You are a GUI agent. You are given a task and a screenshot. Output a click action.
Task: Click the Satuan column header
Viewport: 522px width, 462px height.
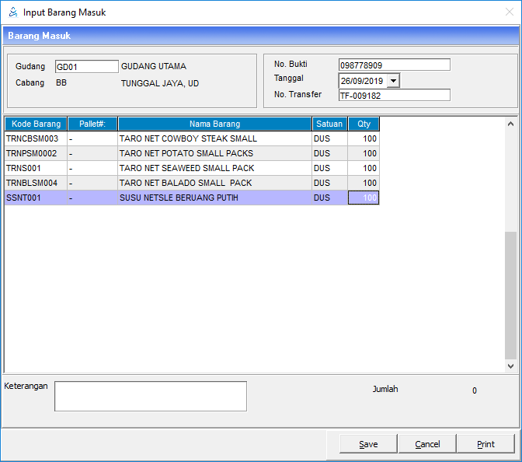[329, 124]
